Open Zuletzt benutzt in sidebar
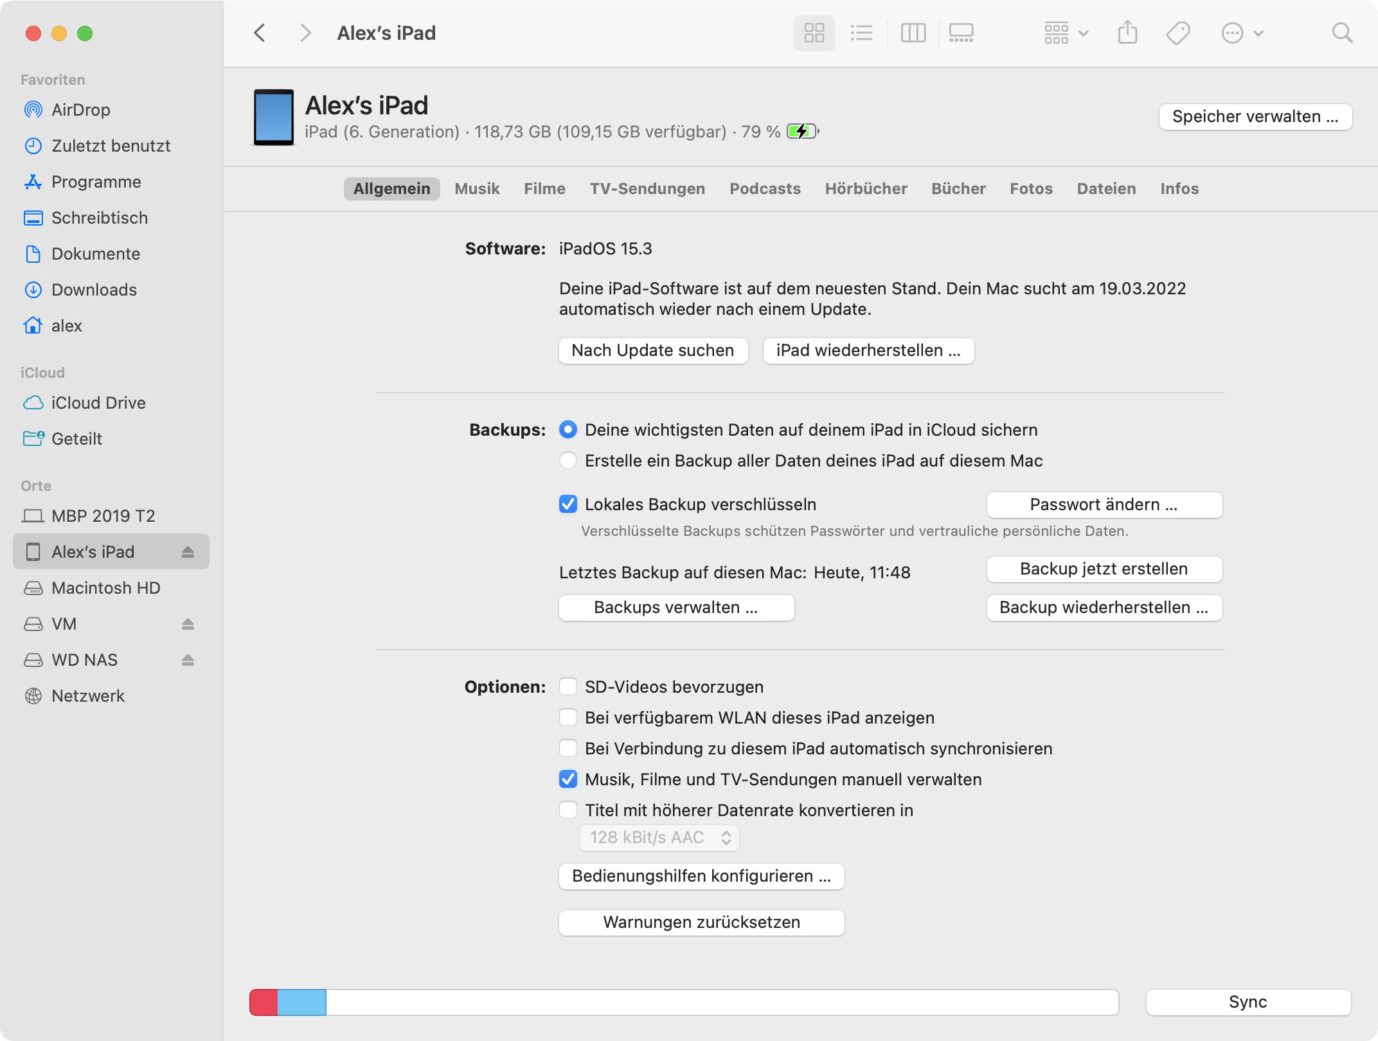Viewport: 1378px width, 1041px height. [111, 146]
